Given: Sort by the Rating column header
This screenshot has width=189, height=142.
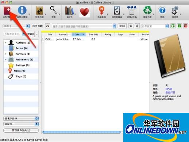Looking at the screenshot, I should point(108,35).
